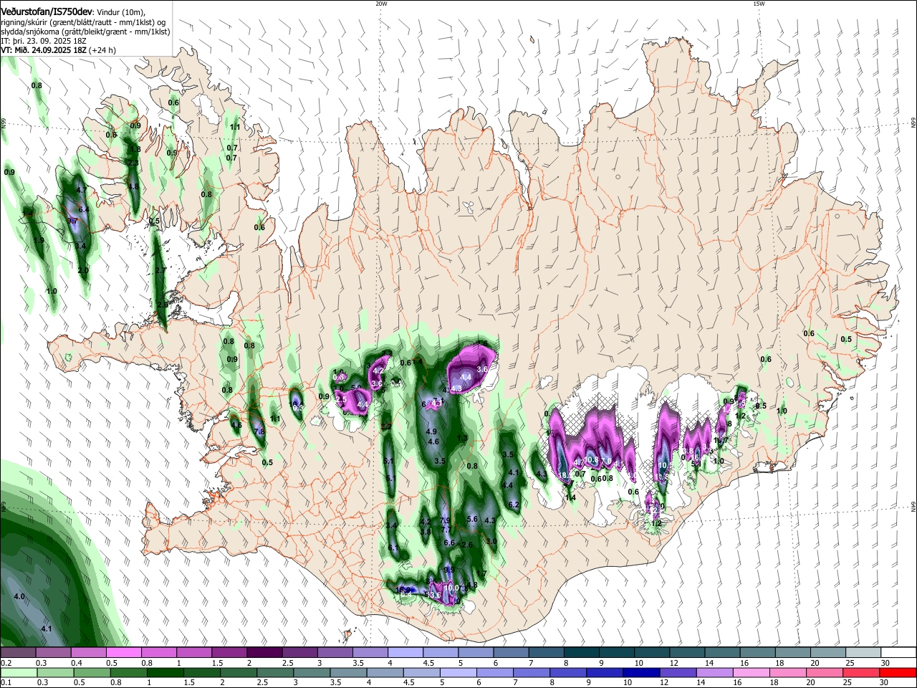Select the darkest purple 2 swatch, upper legend row

pyautogui.click(x=264, y=652)
